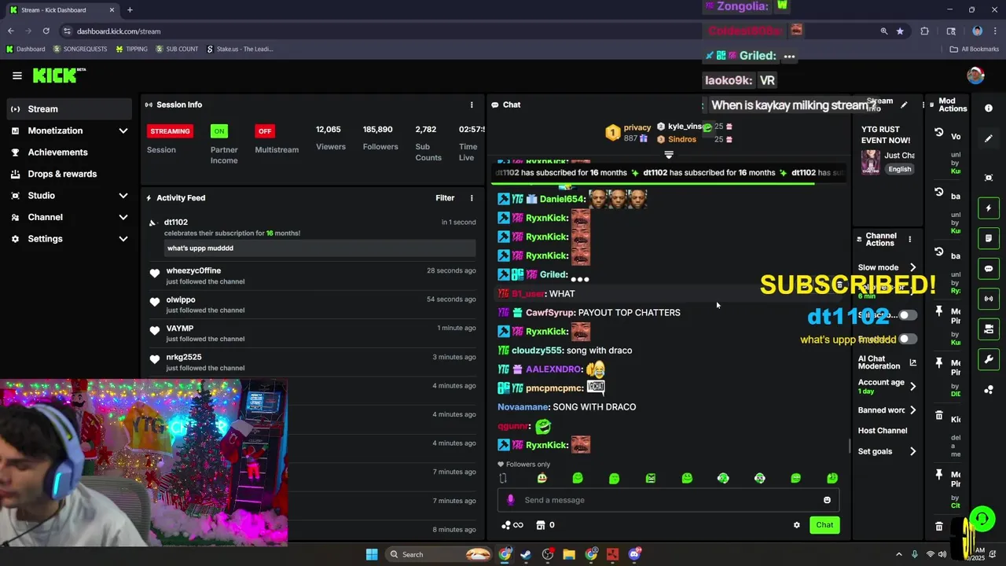Viewport: 1006px width, 566px height.
Task: Click the Activity Feed Filter button
Action: coord(445,198)
